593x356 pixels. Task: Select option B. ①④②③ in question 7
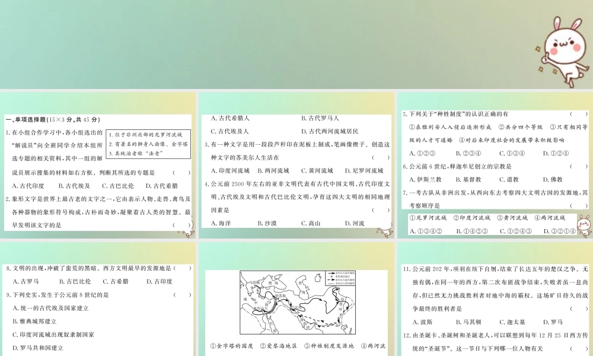coord(472,231)
